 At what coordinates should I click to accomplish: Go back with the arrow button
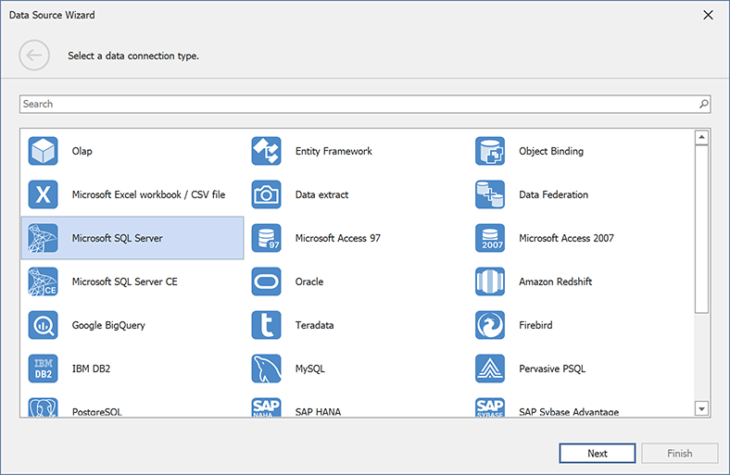coord(34,56)
